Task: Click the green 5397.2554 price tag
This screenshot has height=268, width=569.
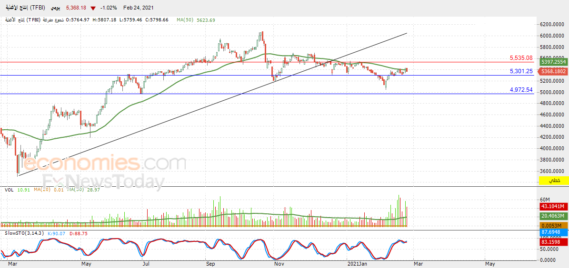Action: (x=553, y=62)
